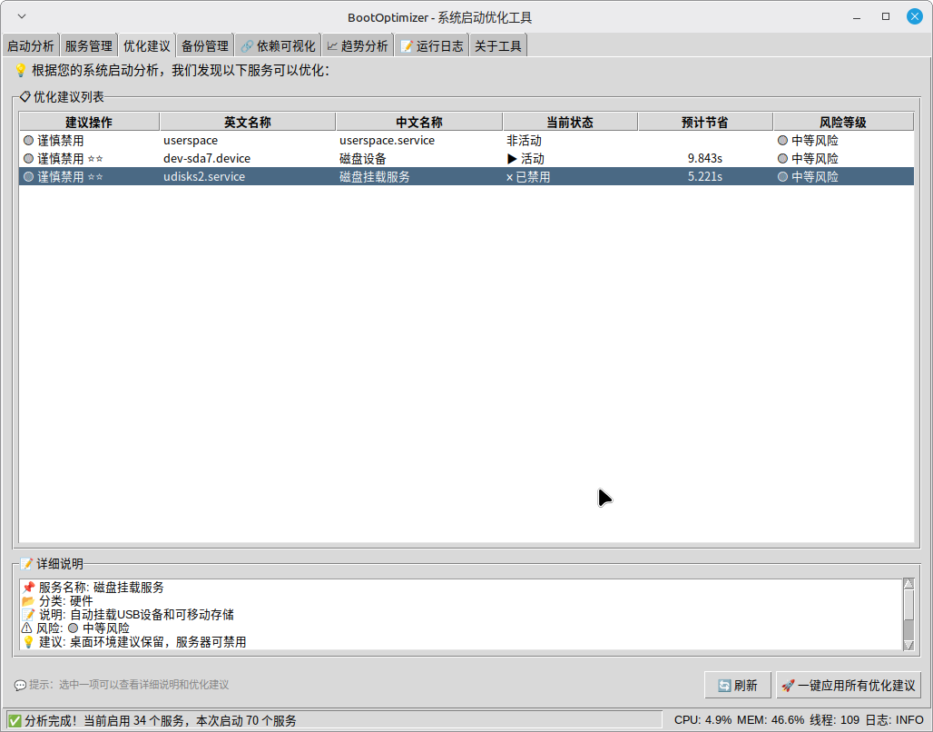Sort by 英文名称 column header
The width and height of the screenshot is (933, 732).
248,122
